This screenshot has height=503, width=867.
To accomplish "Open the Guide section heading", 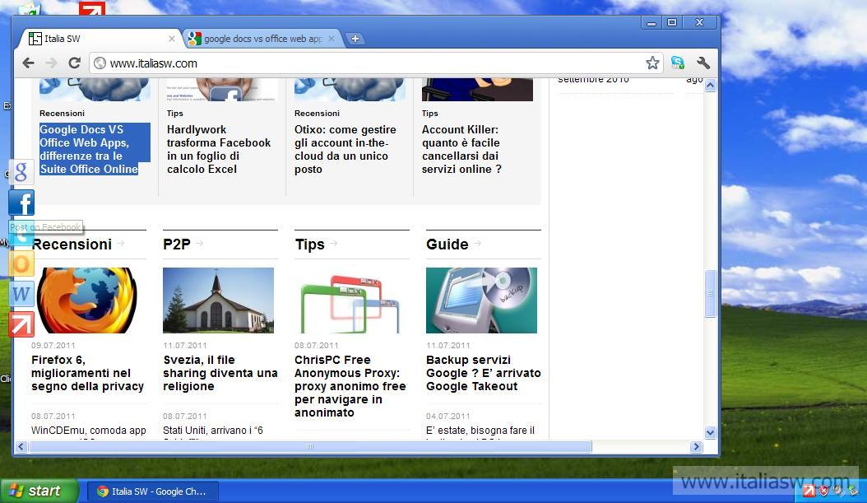I will [x=447, y=245].
